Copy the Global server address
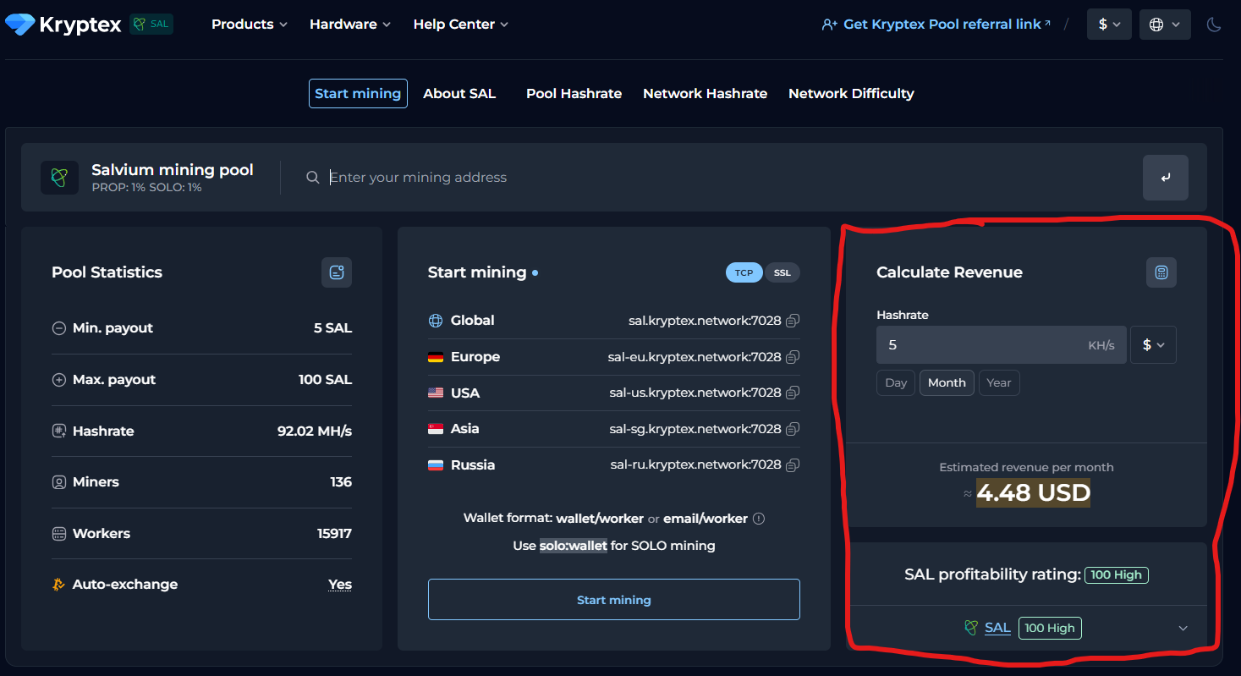 tap(793, 321)
